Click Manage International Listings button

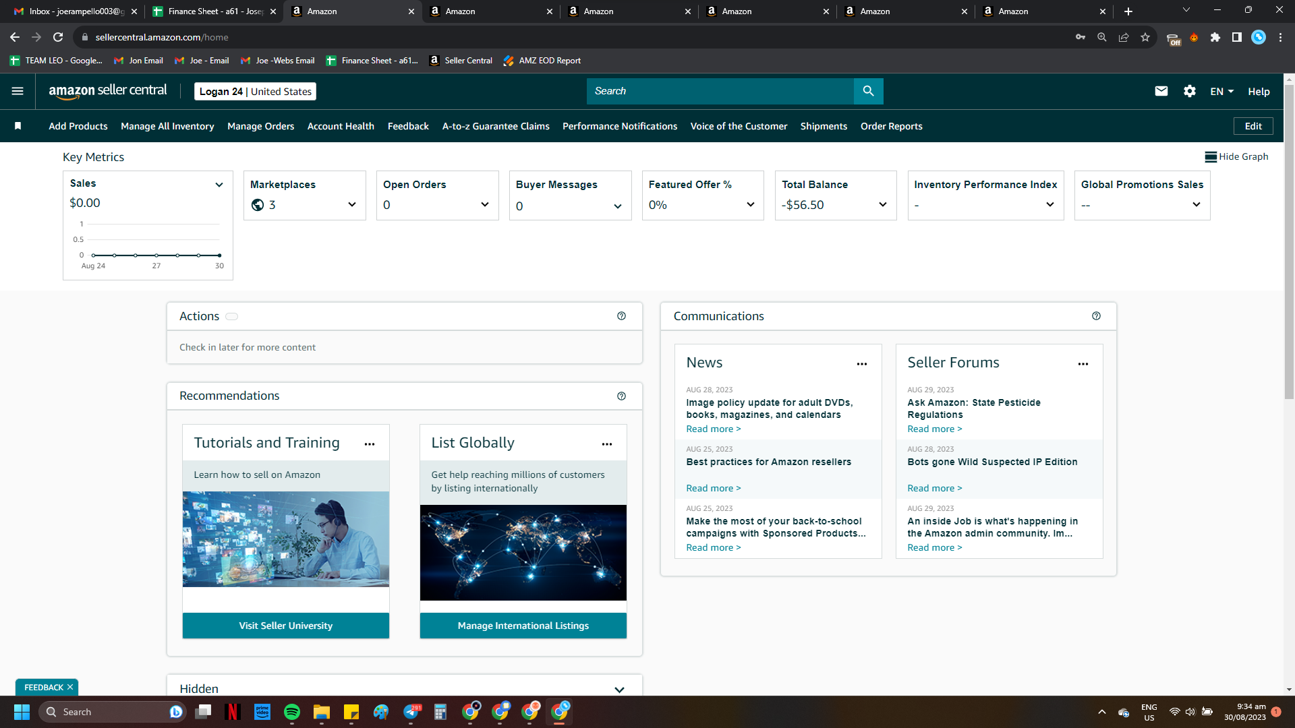523,626
